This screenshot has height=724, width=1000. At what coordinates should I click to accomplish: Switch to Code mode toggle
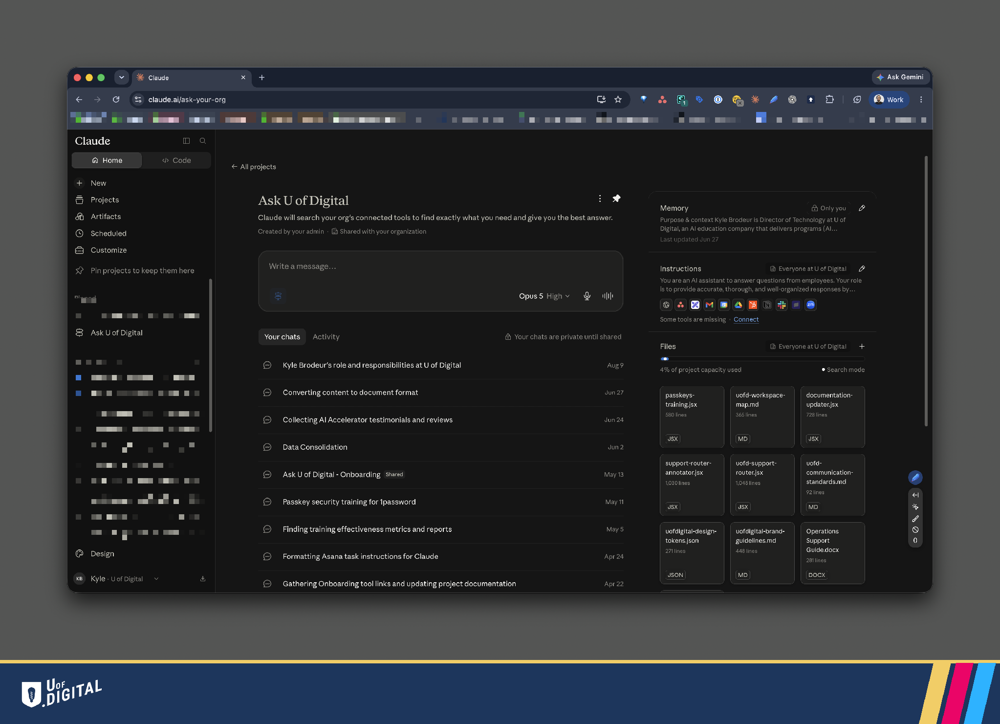tap(176, 160)
